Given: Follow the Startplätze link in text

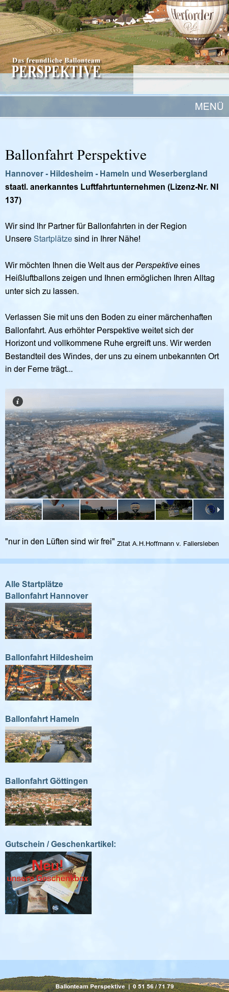Looking at the screenshot, I should (53, 239).
